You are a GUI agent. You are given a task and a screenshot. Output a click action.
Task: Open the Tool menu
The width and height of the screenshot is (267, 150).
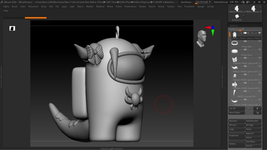click(179, 6)
